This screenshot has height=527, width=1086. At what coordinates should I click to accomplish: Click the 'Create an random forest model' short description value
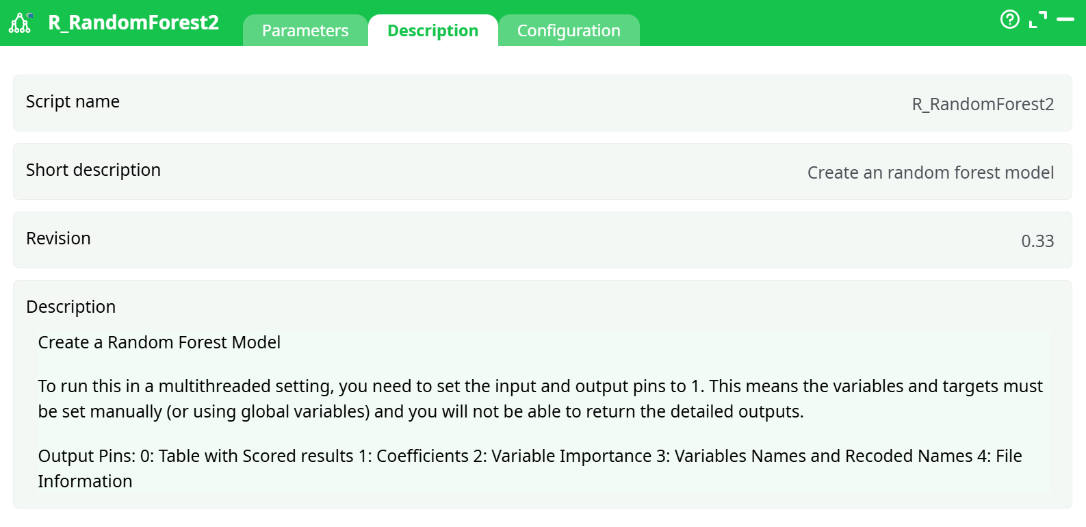(931, 172)
